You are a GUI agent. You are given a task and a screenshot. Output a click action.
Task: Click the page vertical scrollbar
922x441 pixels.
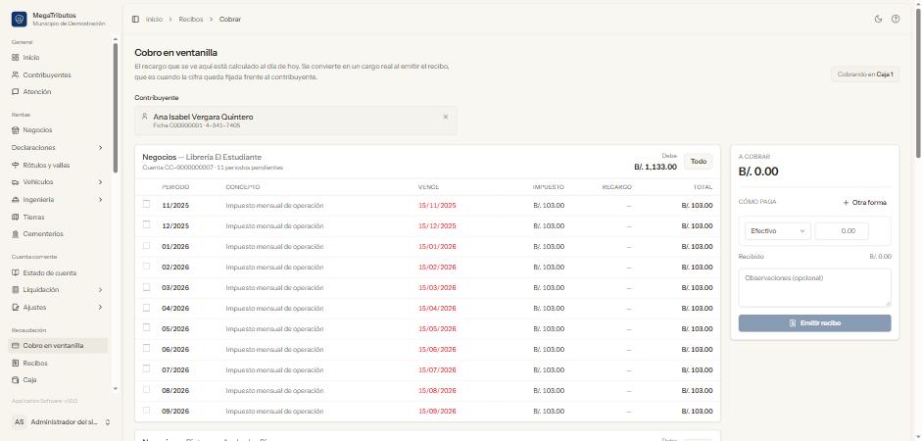(918, 82)
